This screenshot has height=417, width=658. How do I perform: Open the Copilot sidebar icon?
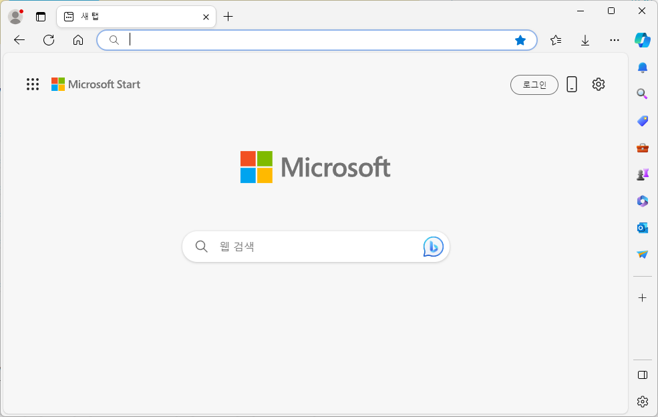point(643,40)
